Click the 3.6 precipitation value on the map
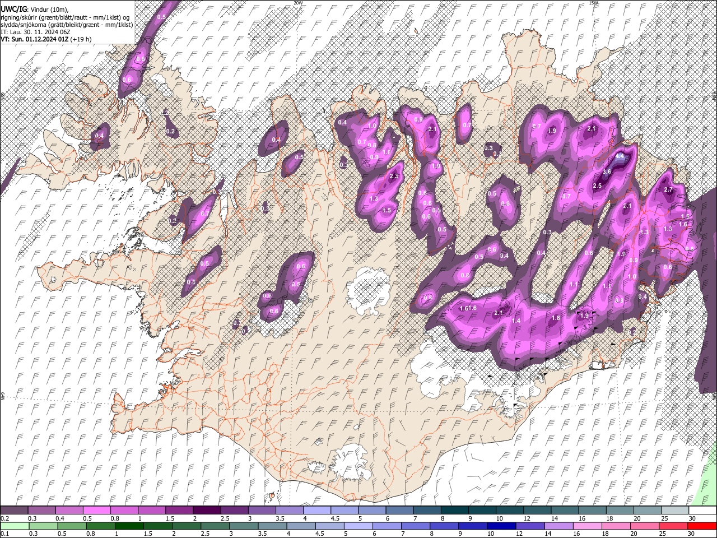Image resolution: width=717 pixels, height=538 pixels. [606, 171]
